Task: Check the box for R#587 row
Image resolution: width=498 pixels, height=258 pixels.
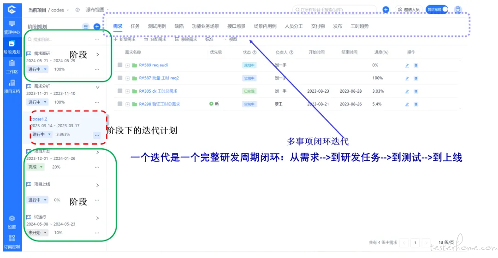Action: pyautogui.click(x=120, y=78)
